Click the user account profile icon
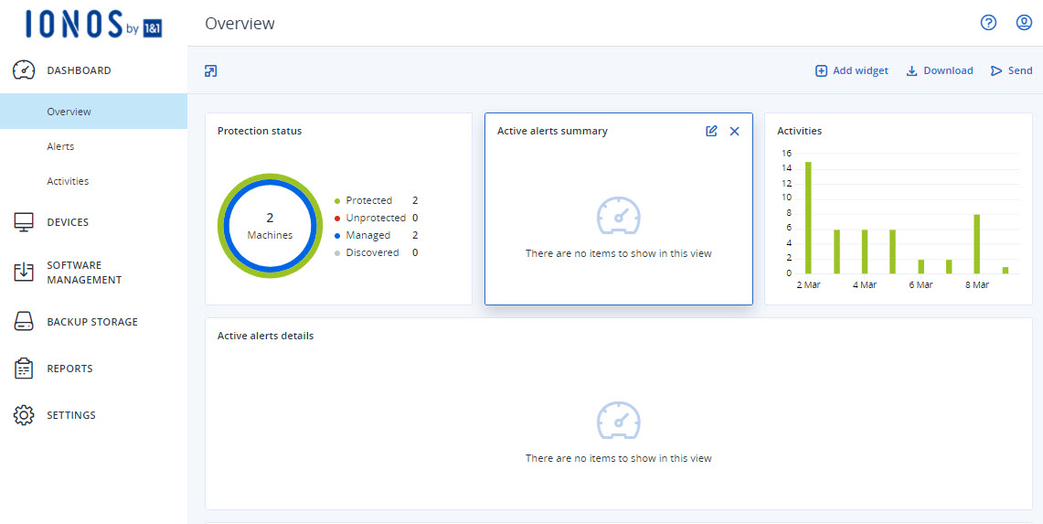Image resolution: width=1043 pixels, height=524 pixels. coord(1024,23)
